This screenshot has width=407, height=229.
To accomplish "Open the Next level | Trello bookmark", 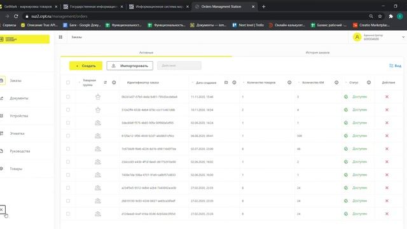I will click(248, 25).
